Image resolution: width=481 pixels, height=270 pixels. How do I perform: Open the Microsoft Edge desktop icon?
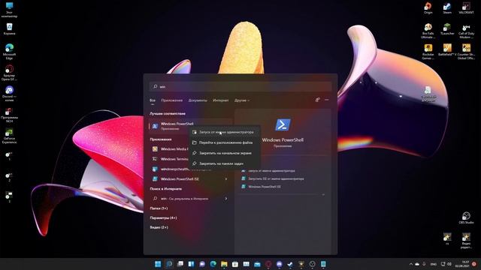[9, 52]
